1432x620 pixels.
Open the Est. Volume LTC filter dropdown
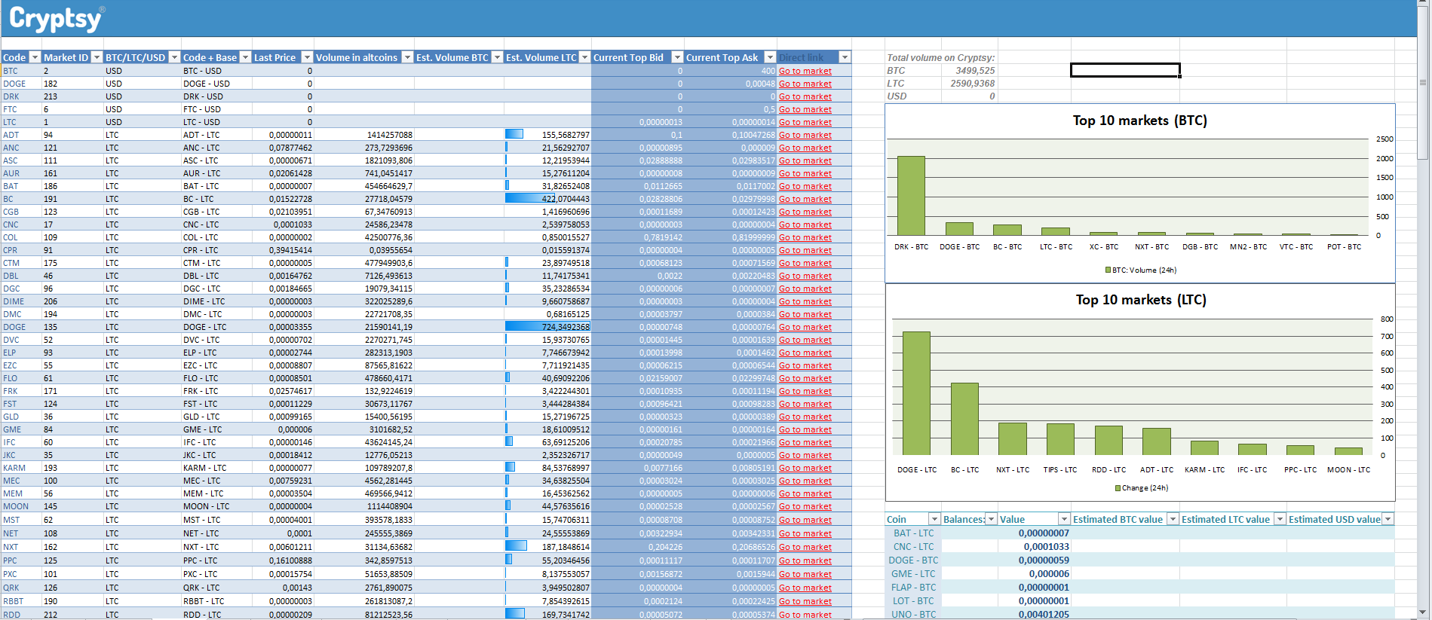(x=584, y=57)
